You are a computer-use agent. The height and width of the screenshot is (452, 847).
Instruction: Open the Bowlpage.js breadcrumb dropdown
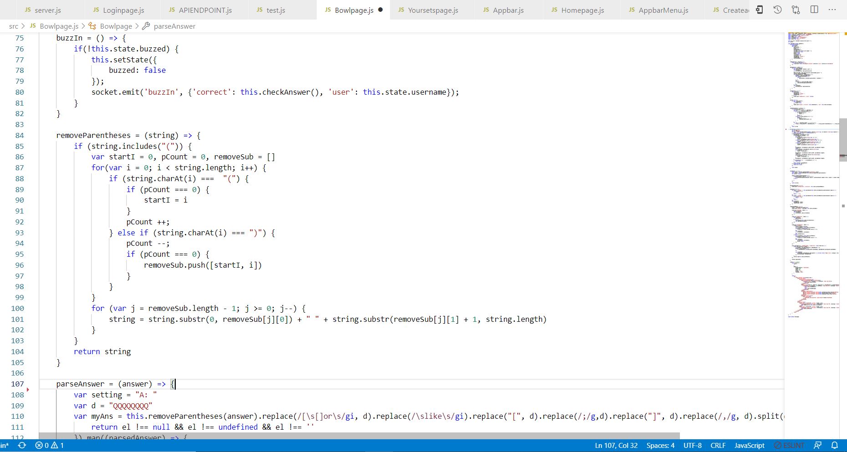[x=54, y=26]
